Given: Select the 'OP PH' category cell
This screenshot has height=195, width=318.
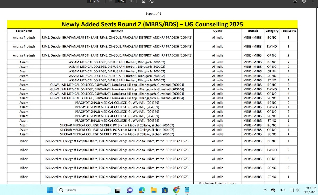Looking at the screenshot, I should click(x=272, y=71).
